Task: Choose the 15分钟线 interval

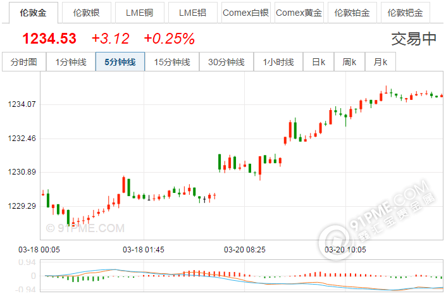Action: (x=172, y=62)
